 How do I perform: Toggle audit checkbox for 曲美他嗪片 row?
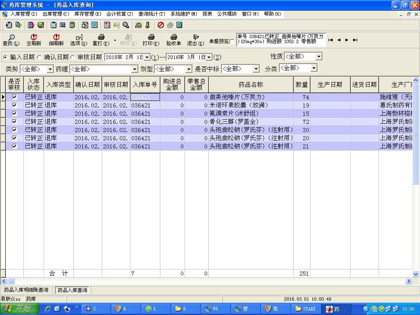tap(14, 97)
